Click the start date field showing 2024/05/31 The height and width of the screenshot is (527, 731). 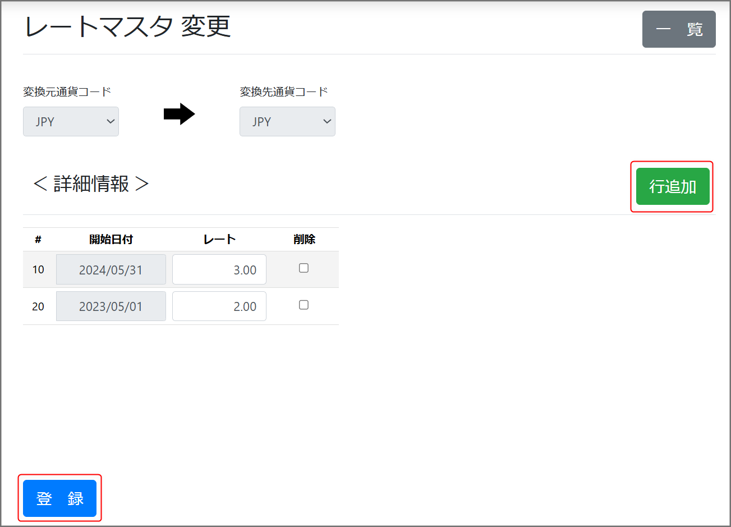coord(111,270)
